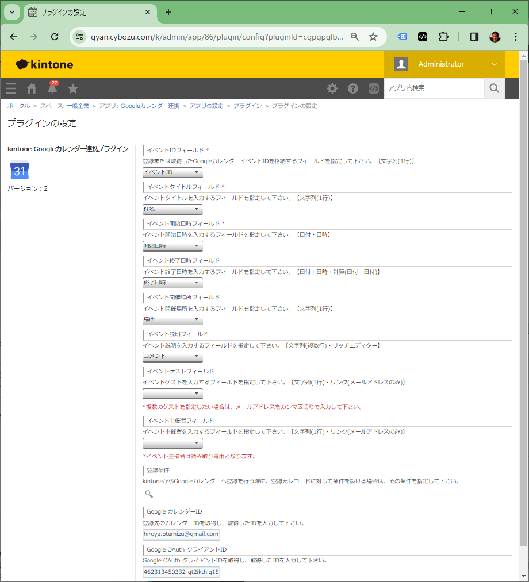Click the app search magnifier button

click(494, 88)
